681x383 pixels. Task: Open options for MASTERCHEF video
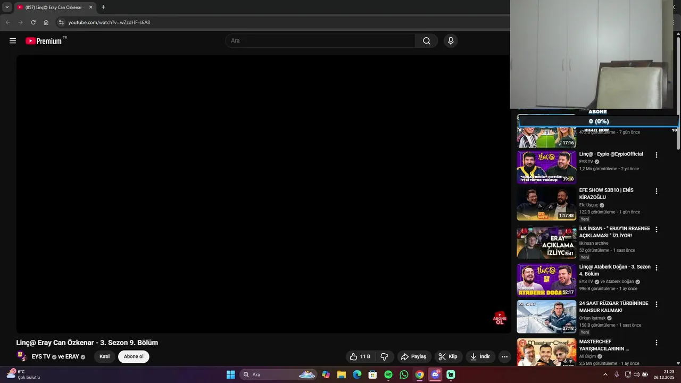pos(656,343)
